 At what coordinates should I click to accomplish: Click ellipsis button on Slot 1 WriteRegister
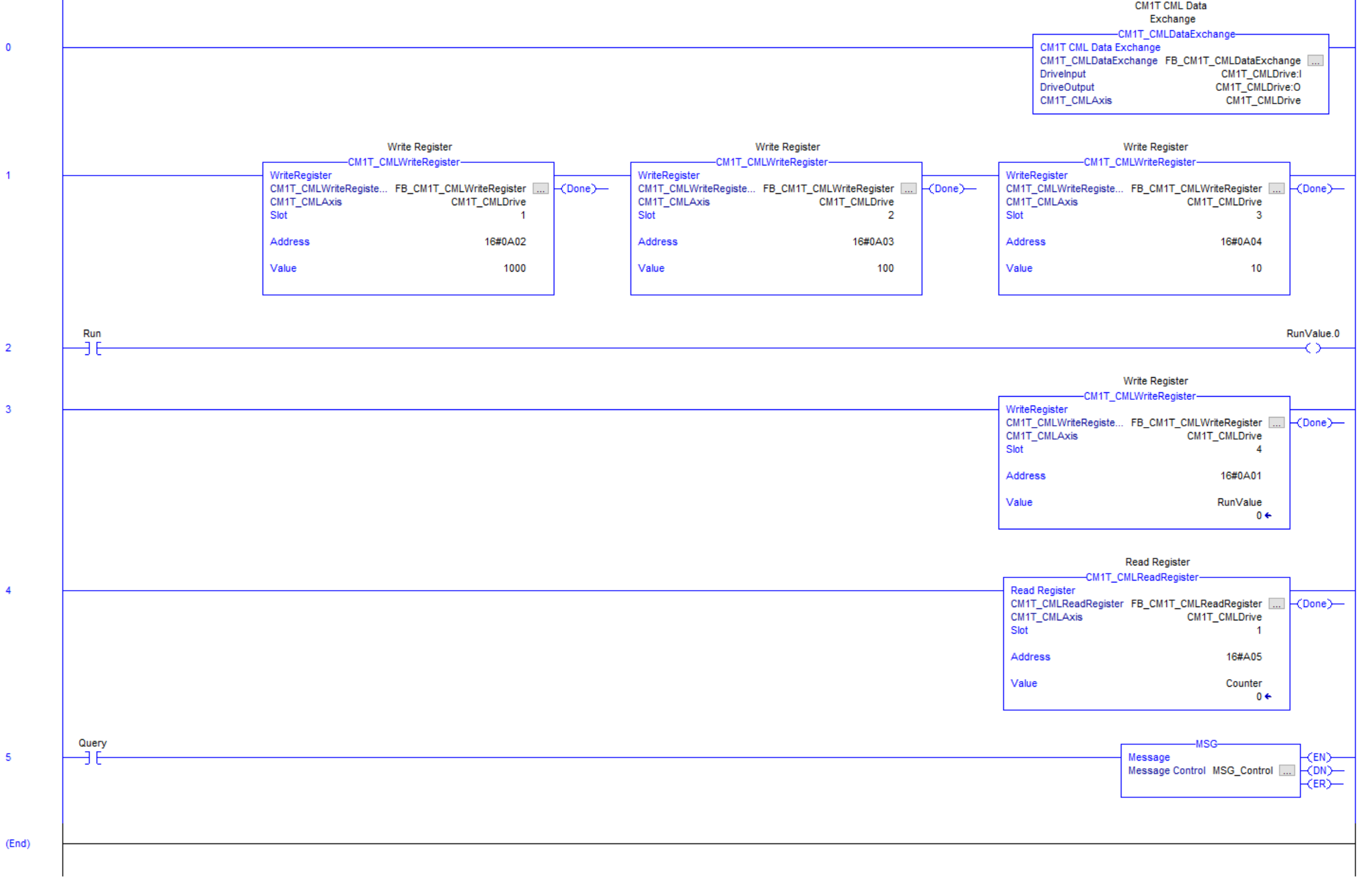541,189
